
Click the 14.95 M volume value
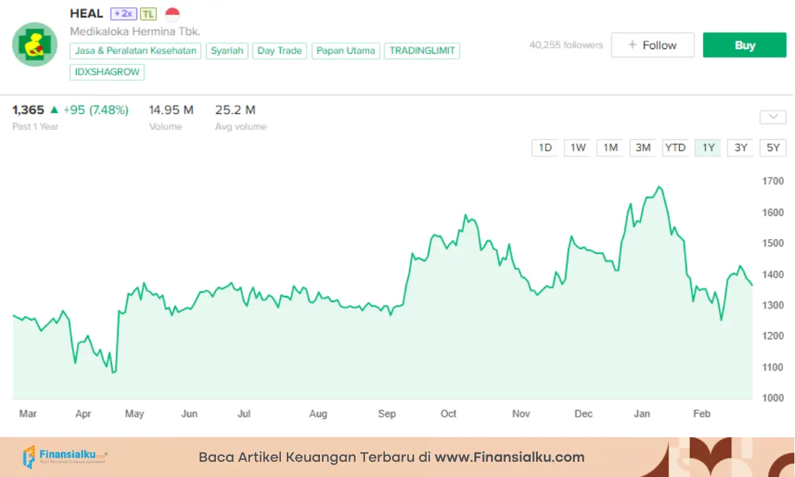click(x=171, y=110)
